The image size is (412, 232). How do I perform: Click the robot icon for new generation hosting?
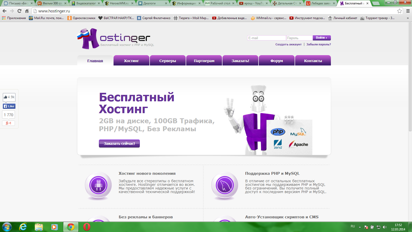98,185
